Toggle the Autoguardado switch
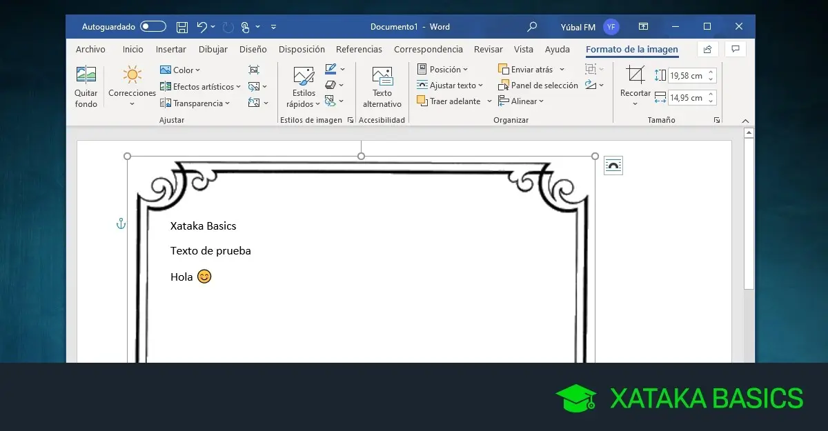 point(153,27)
